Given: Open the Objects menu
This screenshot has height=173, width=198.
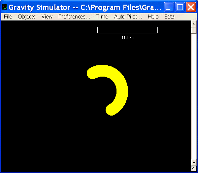Looking at the screenshot, I should [27, 17].
